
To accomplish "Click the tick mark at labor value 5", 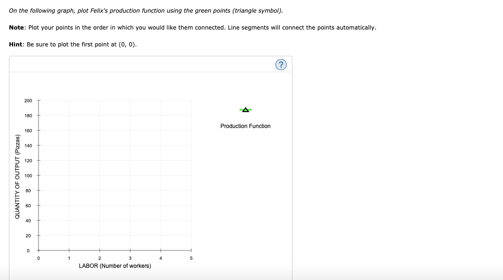I will coord(191,250).
